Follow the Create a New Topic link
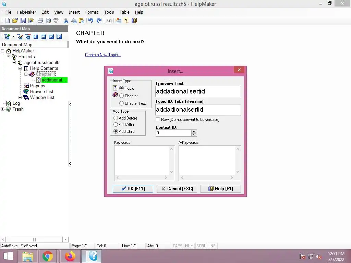Image resolution: width=351 pixels, height=263 pixels. pyautogui.click(x=103, y=55)
